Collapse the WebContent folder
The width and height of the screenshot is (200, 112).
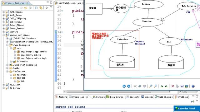(x=7, y=71)
